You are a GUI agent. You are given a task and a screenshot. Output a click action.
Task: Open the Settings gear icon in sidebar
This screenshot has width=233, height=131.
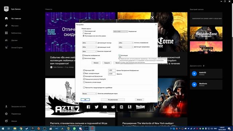pos(6,114)
